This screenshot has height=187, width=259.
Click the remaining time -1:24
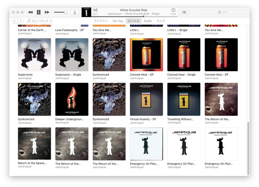173,14
